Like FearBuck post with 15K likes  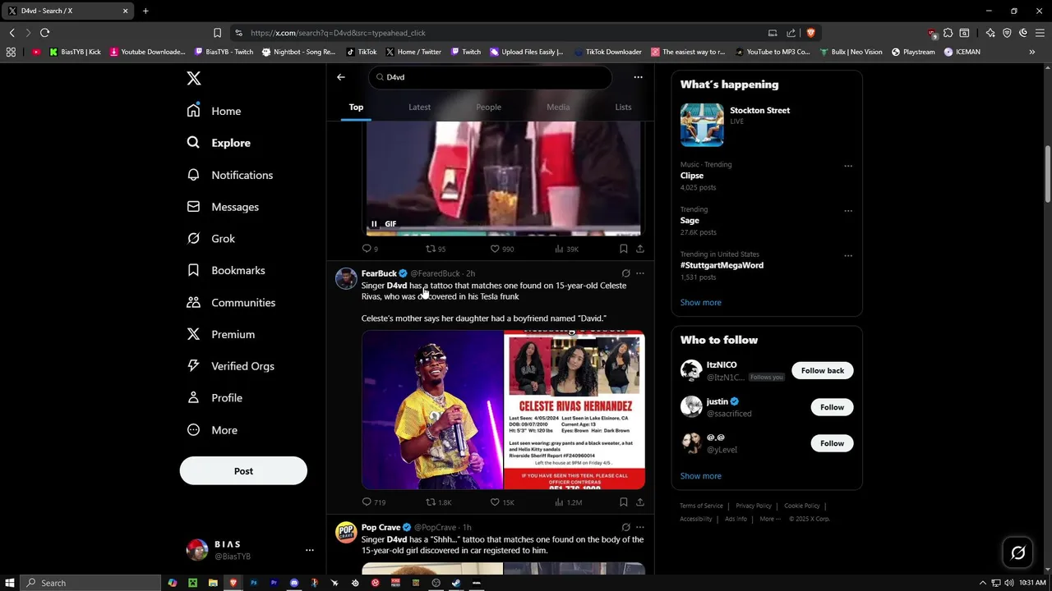coord(501,502)
